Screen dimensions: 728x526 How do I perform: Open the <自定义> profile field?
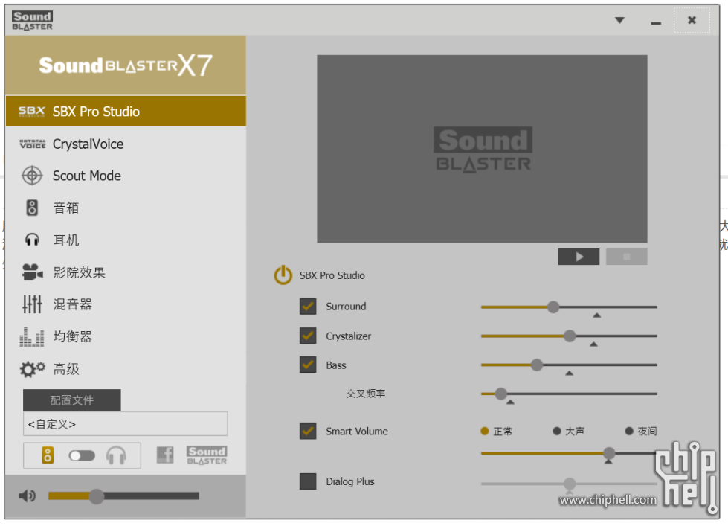(x=126, y=424)
